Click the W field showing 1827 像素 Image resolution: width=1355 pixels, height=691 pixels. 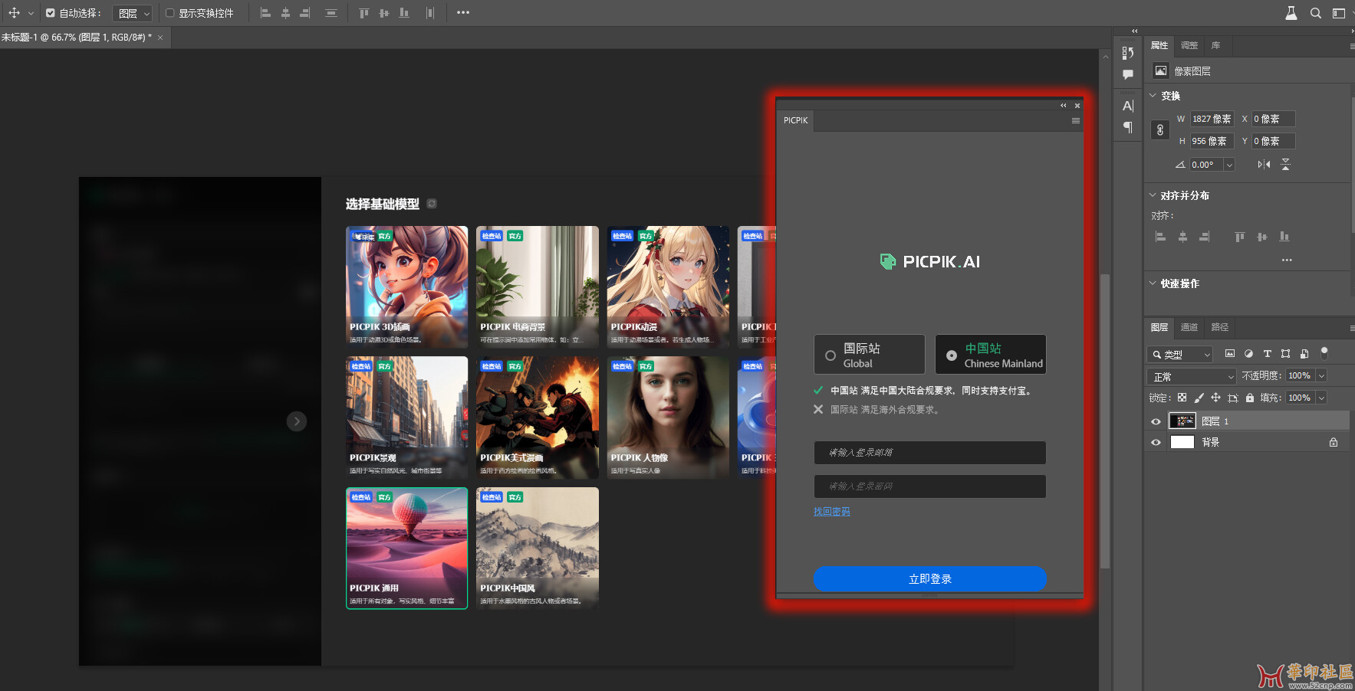point(1212,119)
